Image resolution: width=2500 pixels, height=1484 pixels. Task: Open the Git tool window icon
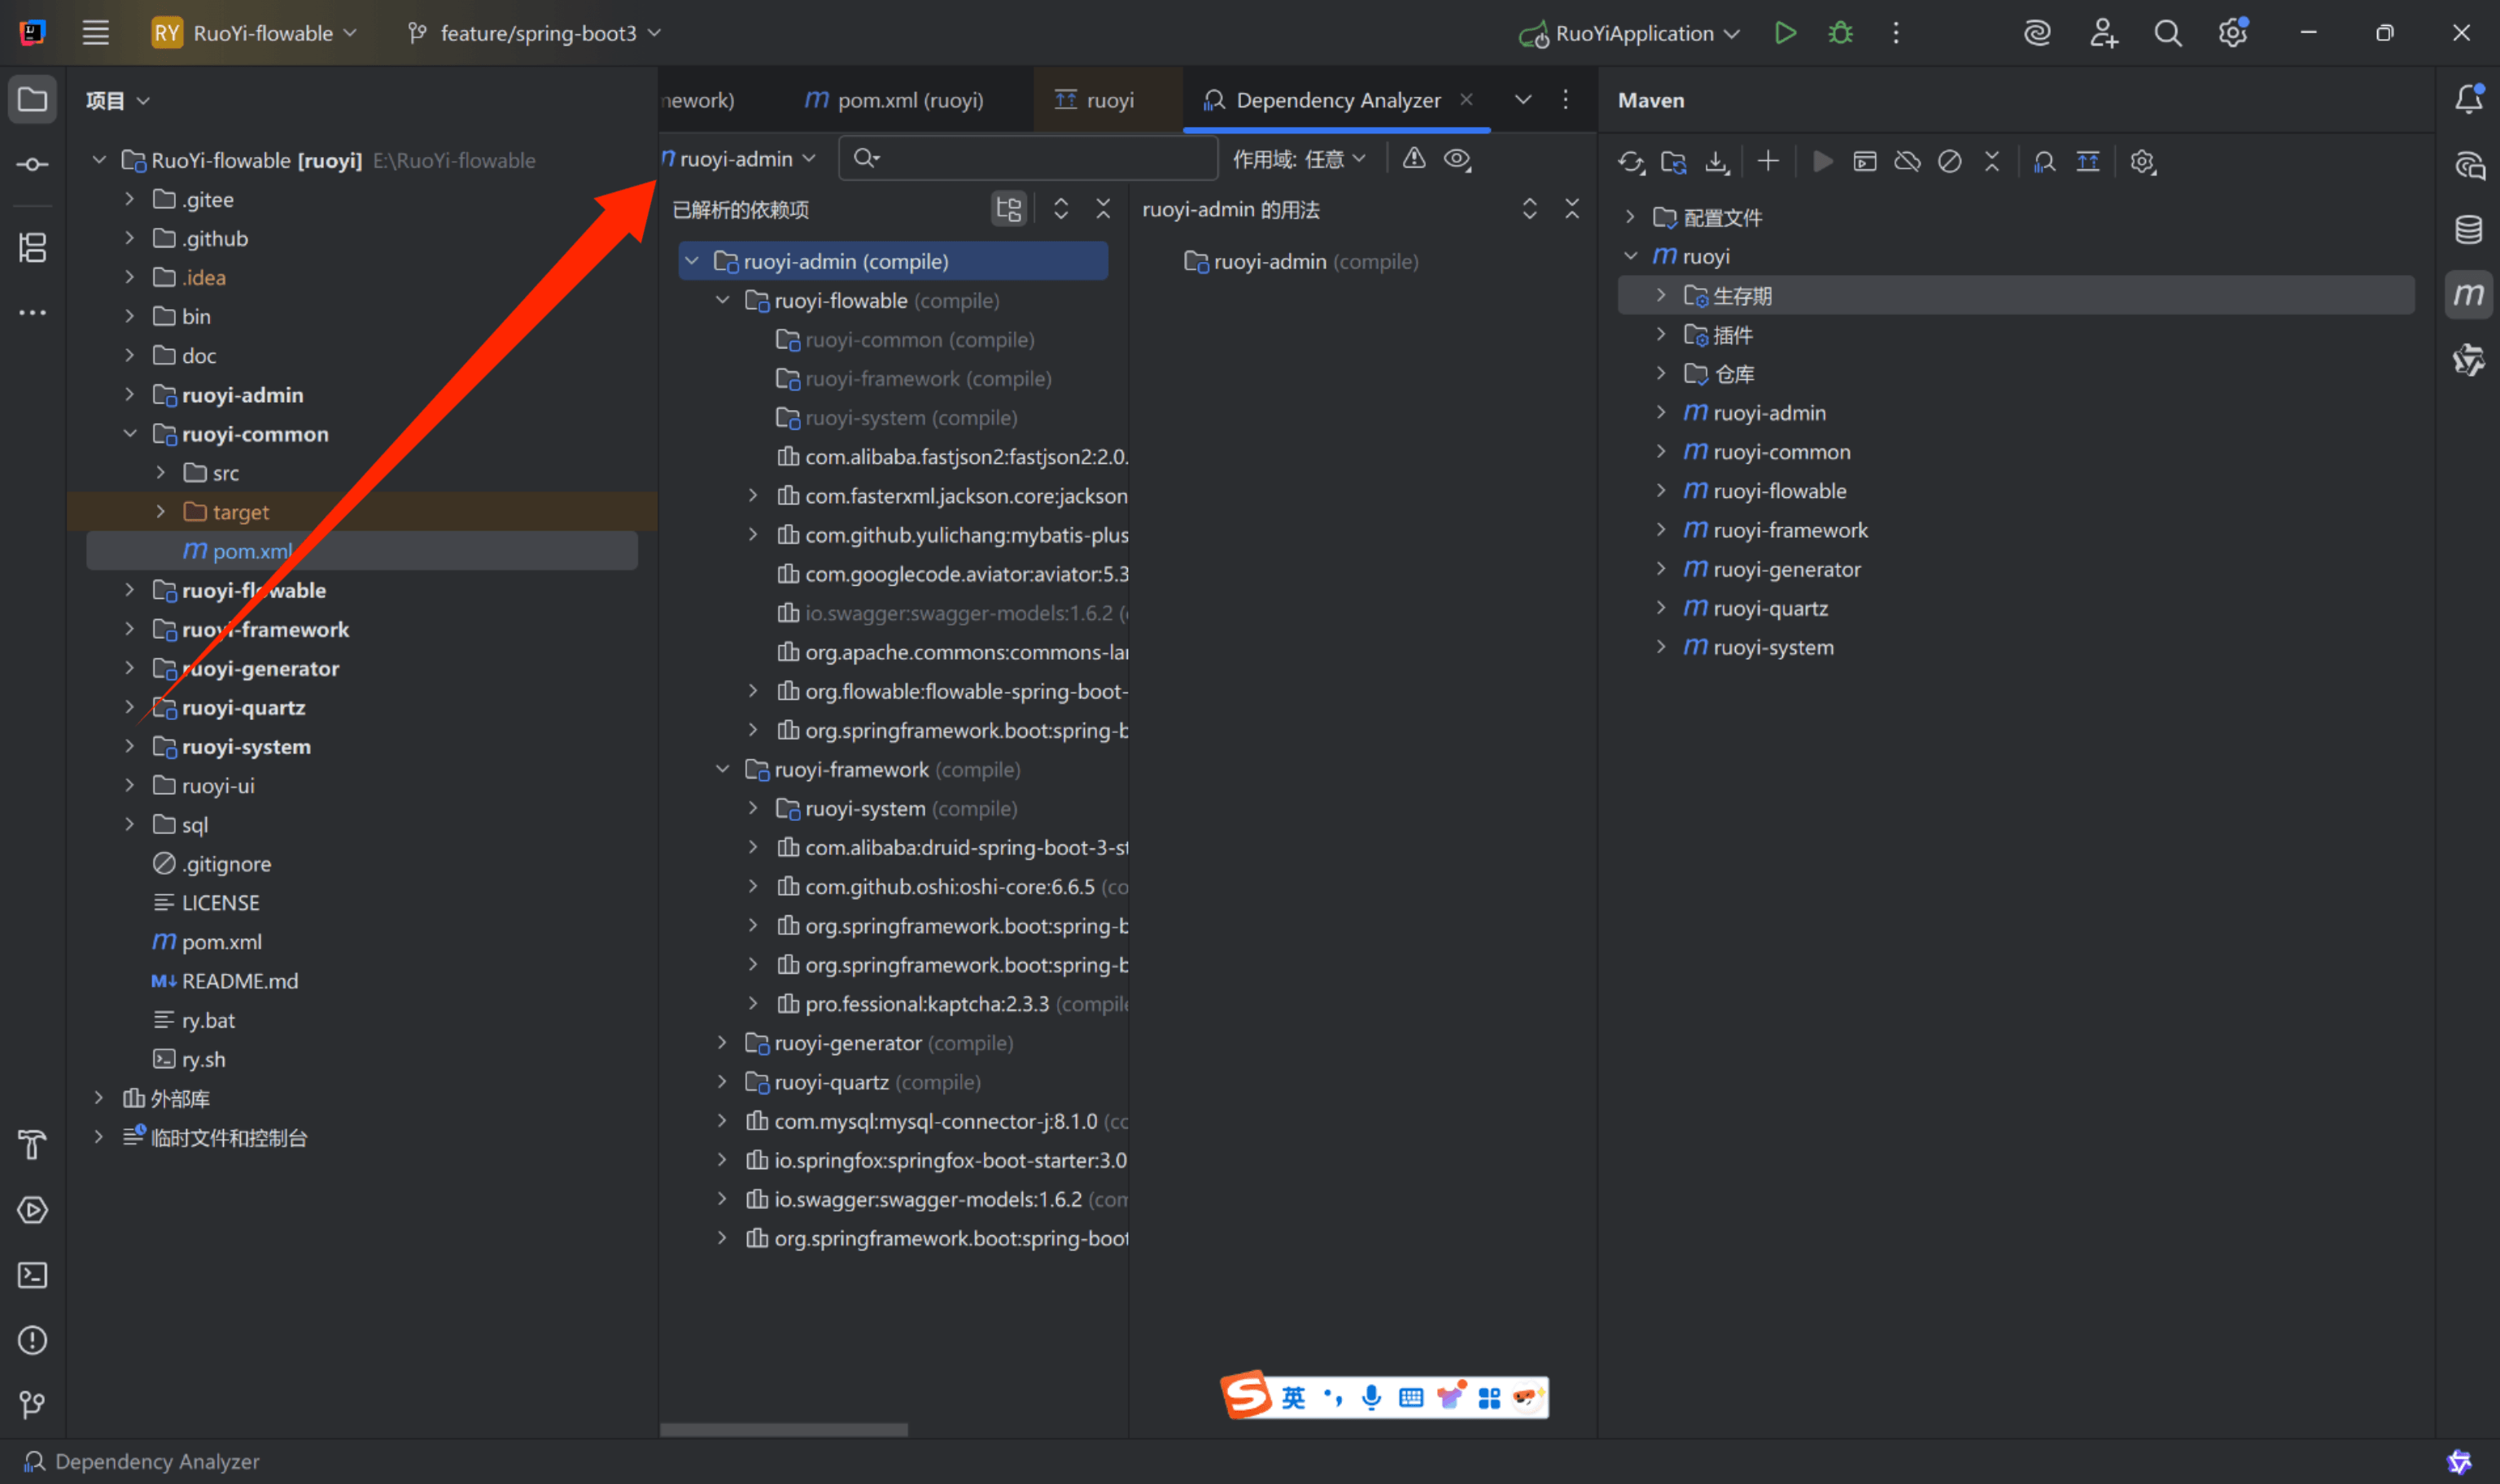point(32,1405)
